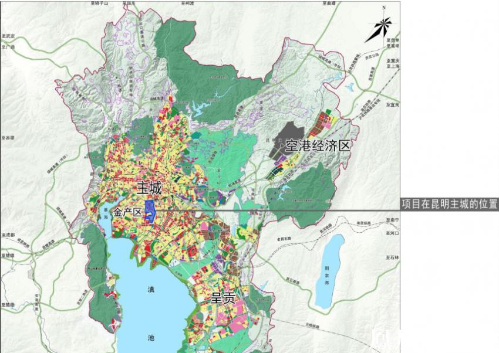Click the 至柯渡 label at top

188,3
